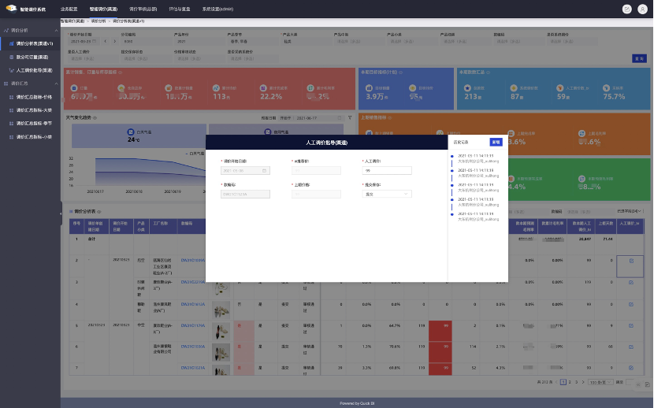Click the 智能调价系统 logo

point(26,9)
